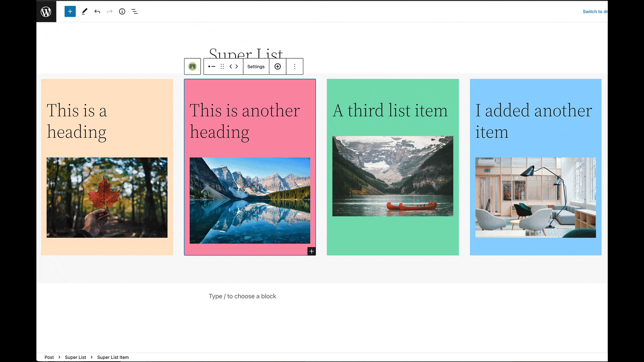This screenshot has height=362, width=644.
Task: Open block options three-dot menu
Action: coord(294,66)
